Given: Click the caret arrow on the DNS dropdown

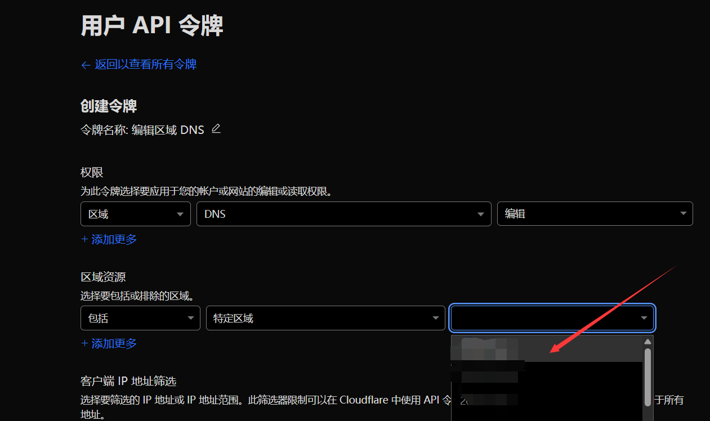Looking at the screenshot, I should [x=481, y=214].
